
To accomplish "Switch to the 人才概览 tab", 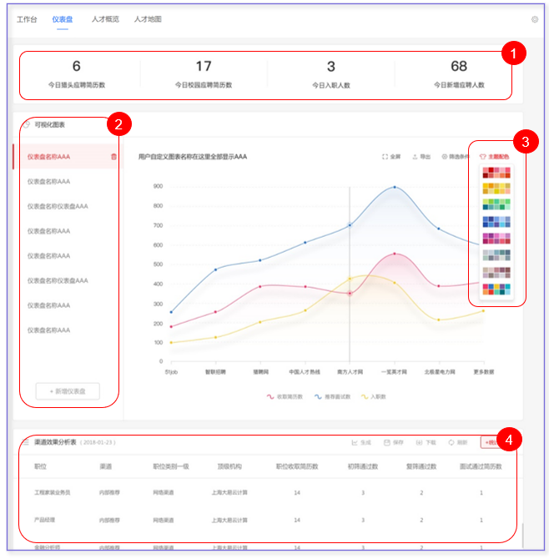I will pyautogui.click(x=105, y=19).
